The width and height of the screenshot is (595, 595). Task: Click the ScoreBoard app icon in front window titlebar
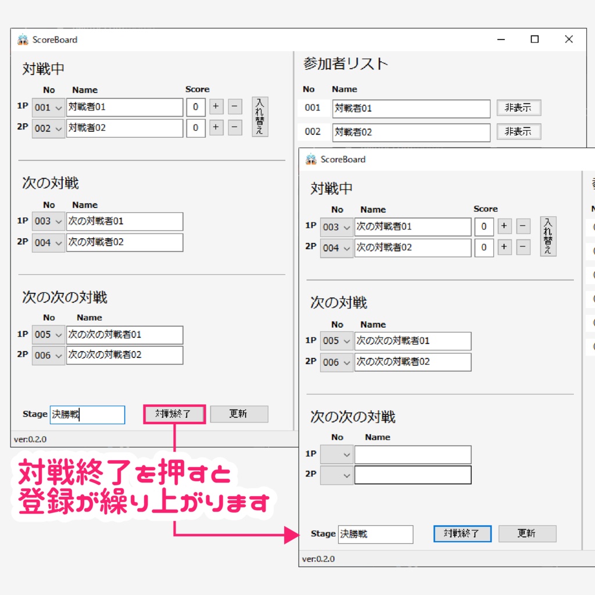(x=310, y=159)
